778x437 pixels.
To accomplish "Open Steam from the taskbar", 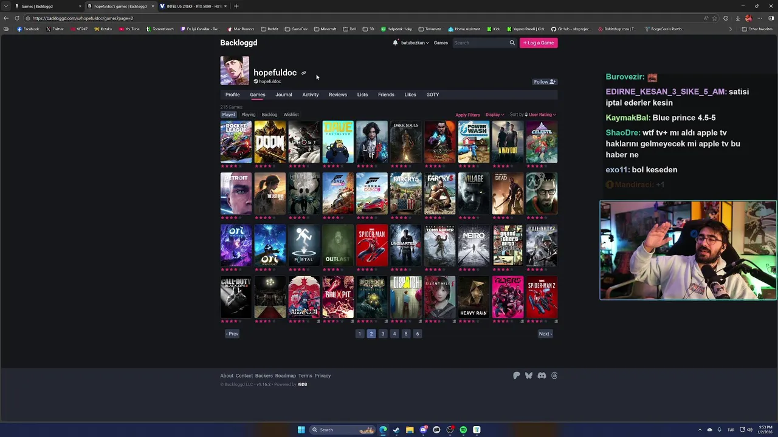I will pos(396,430).
